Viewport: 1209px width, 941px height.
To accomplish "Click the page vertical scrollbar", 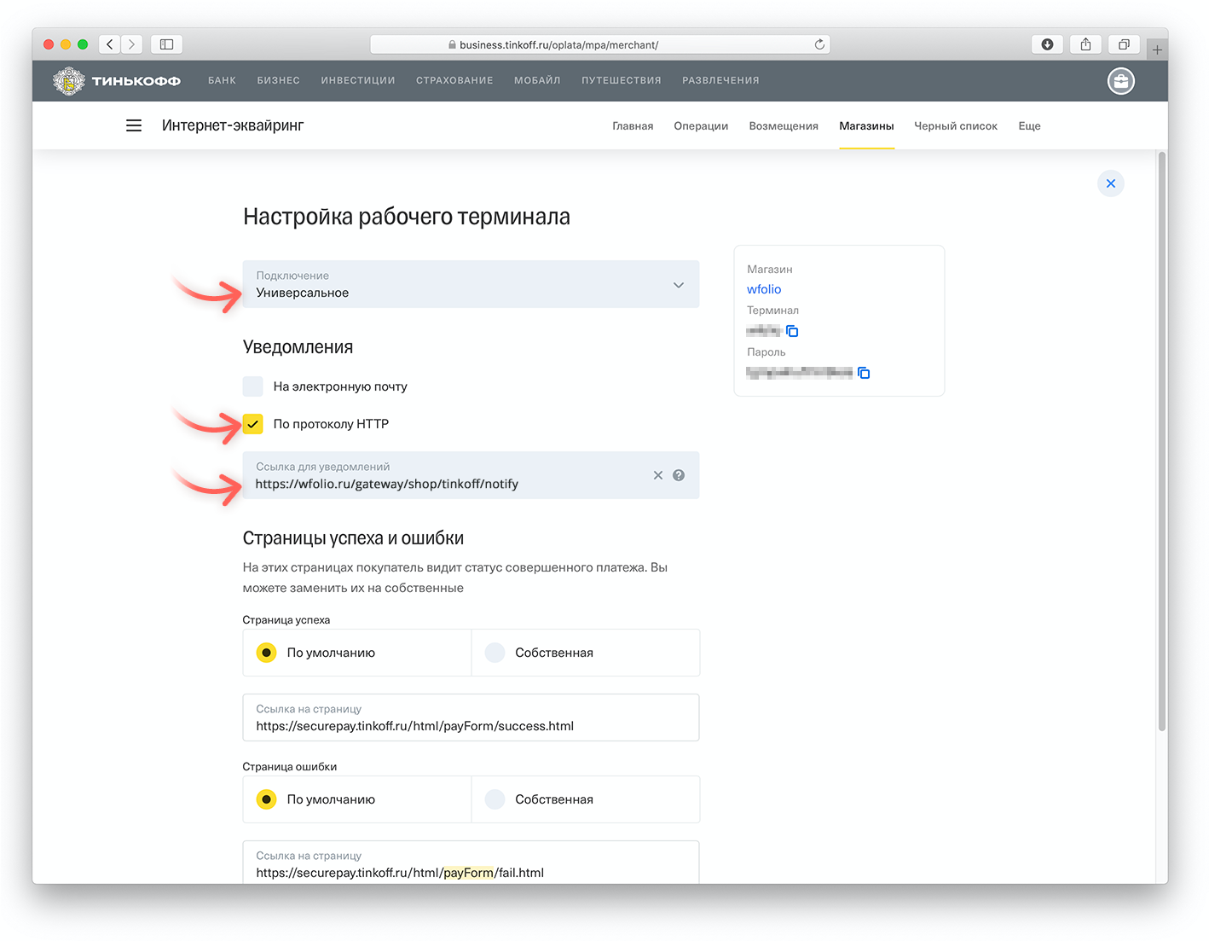I will pos(1161,441).
